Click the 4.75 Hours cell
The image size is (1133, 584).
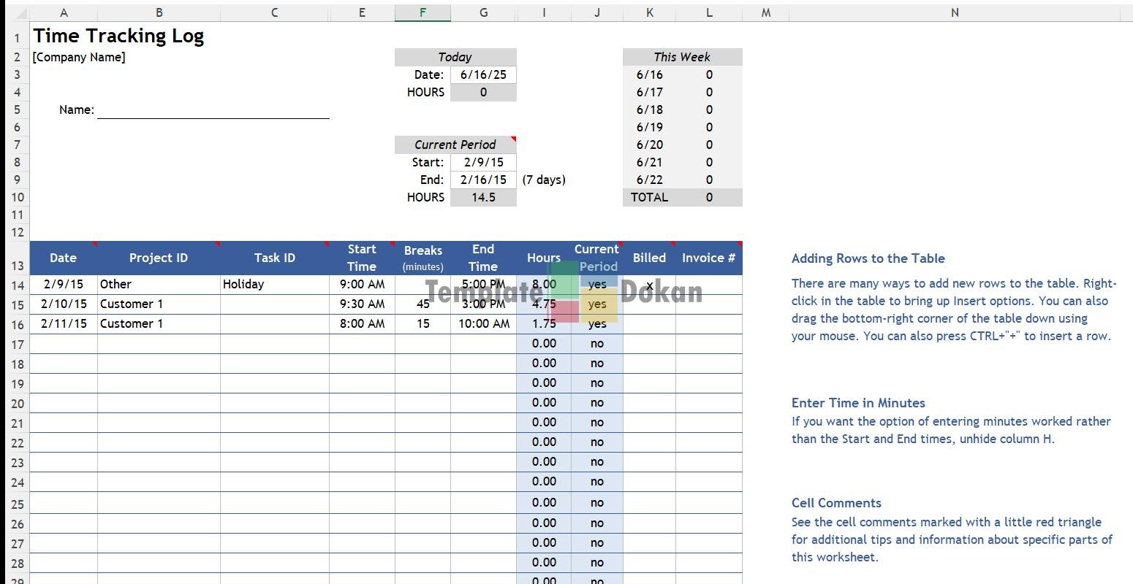tap(544, 304)
